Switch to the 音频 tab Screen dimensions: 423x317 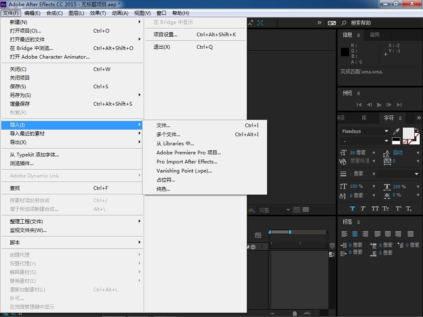375,35
